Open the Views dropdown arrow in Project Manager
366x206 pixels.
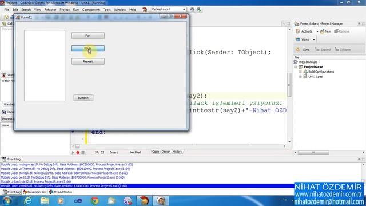314,39
